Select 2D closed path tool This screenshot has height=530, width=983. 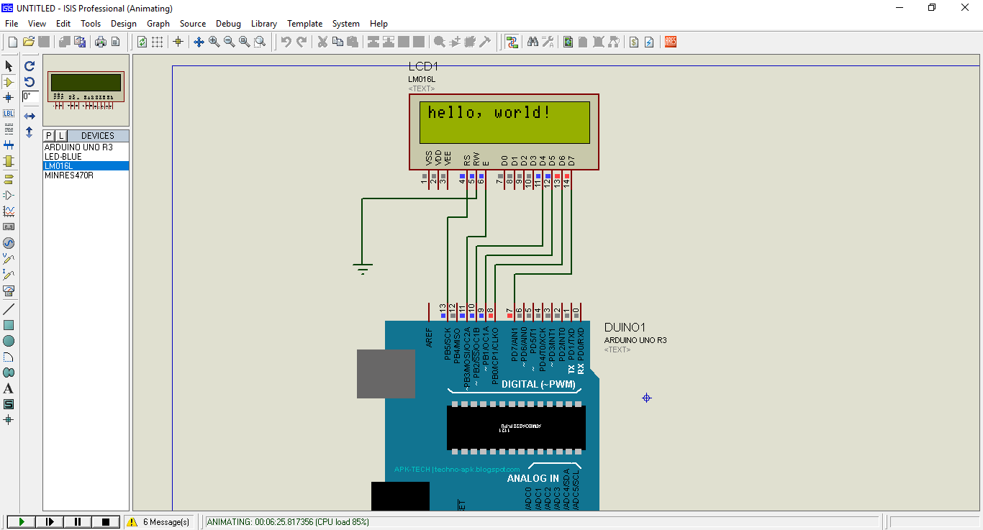click(9, 373)
